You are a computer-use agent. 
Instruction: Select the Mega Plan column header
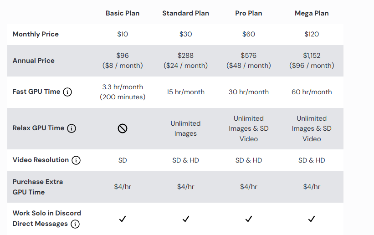pyautogui.click(x=312, y=13)
